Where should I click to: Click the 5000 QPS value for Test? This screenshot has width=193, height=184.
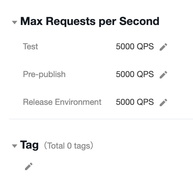point(135,47)
